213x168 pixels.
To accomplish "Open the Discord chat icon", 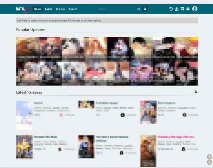I will [x=182, y=9].
